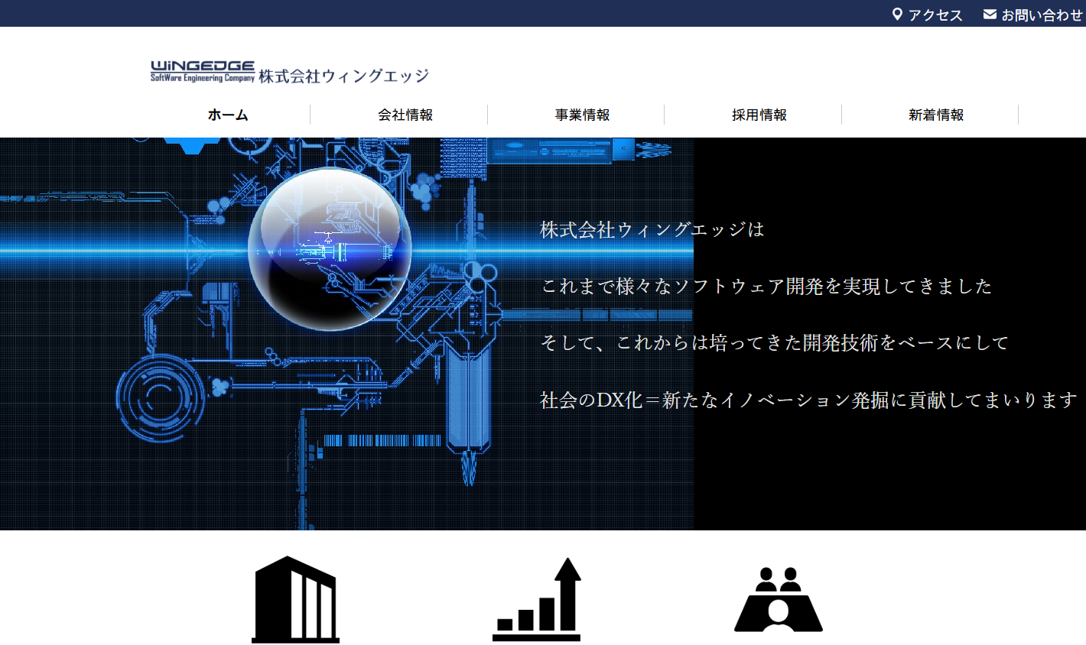
Task: Click the circular radar graphic in the banner
Action: tap(159, 397)
